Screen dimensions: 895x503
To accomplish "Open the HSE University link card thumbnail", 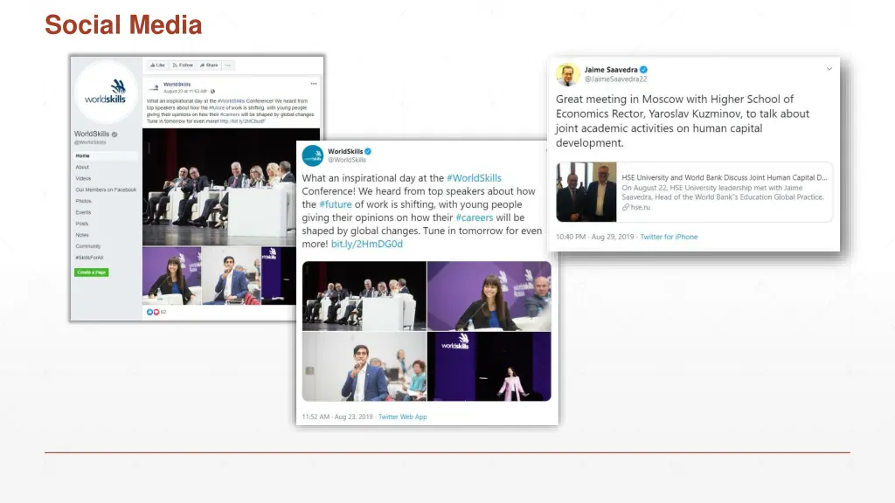I will 586,192.
